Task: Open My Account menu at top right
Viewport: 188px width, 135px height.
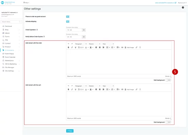Action: (182, 3)
